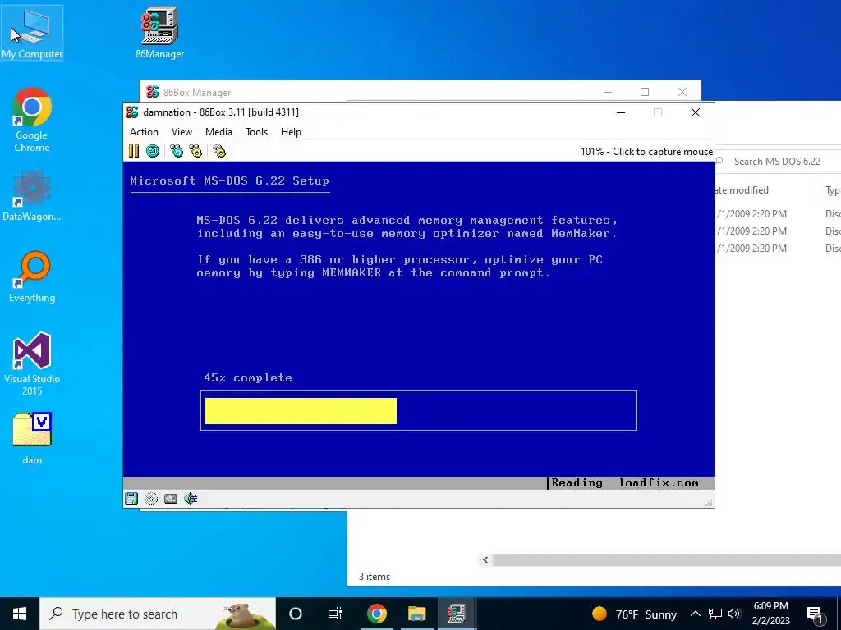Click the '45% complete' label
The image size is (841, 630).
pos(248,377)
